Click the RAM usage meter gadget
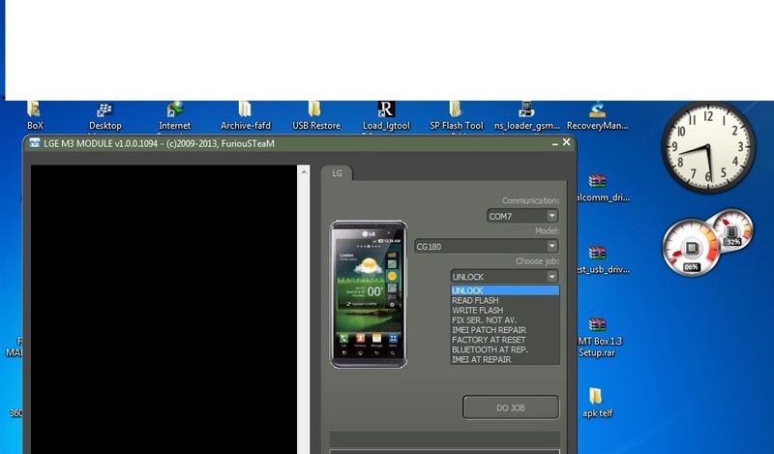The image size is (774, 454). point(732,229)
